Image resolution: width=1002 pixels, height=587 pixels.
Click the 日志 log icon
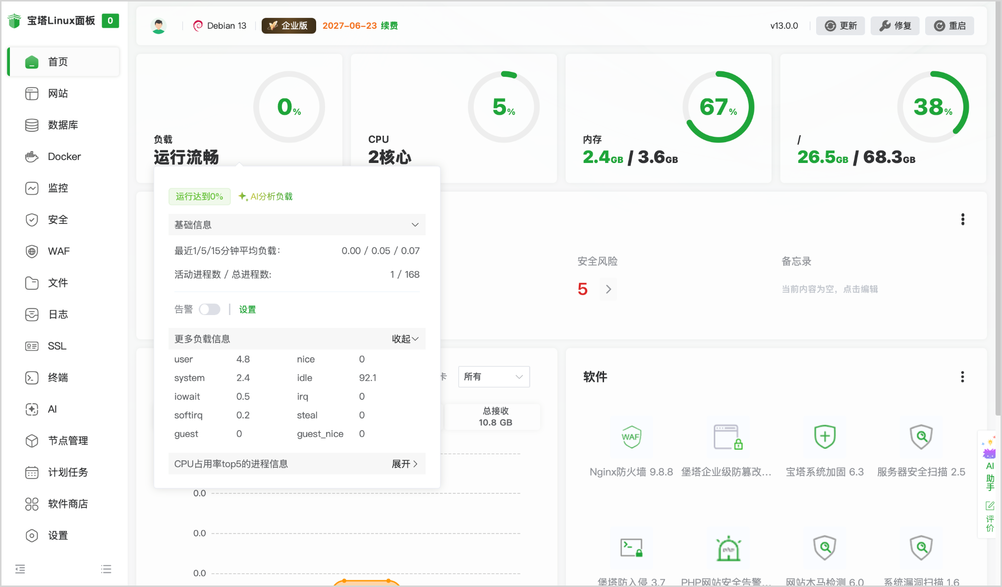pos(32,315)
